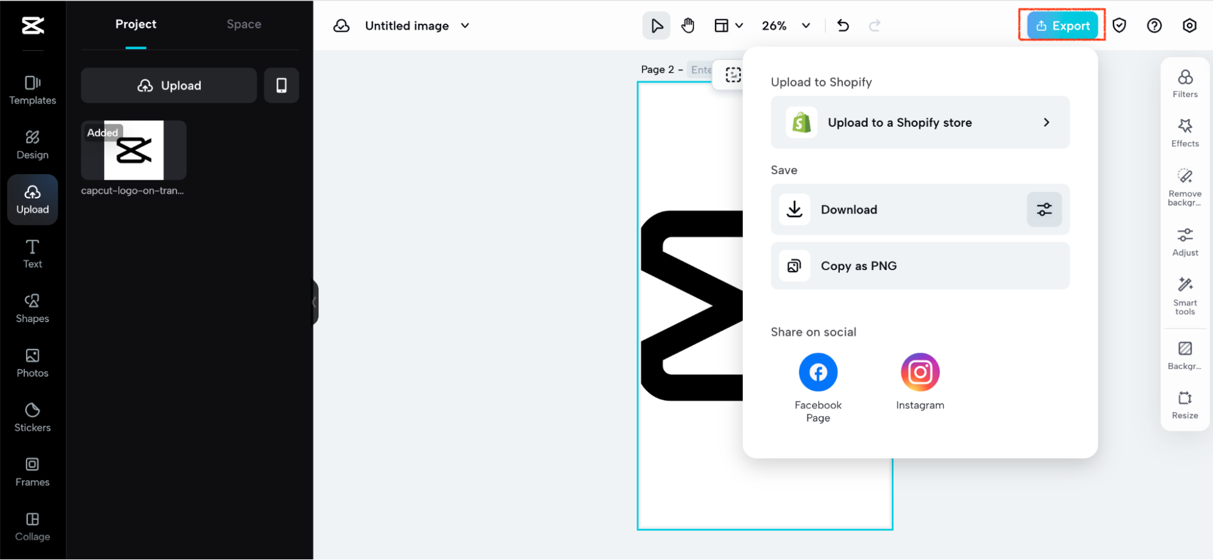Open the Photos panel

pyautogui.click(x=33, y=363)
